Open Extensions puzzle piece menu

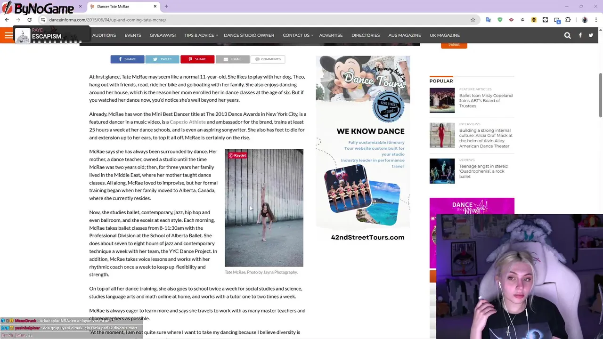(x=568, y=20)
